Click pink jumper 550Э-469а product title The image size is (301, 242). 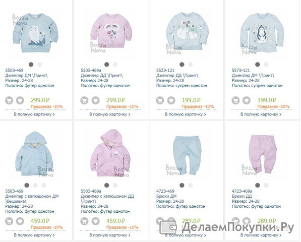[x=101, y=76]
